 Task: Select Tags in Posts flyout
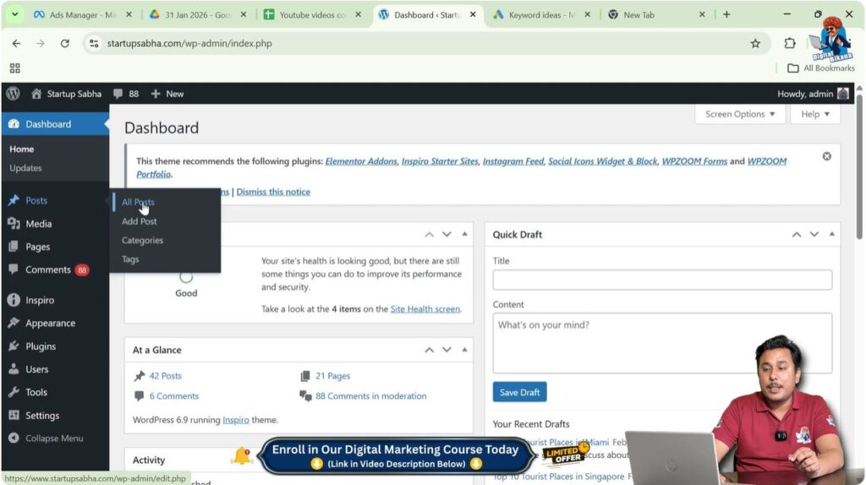click(130, 259)
